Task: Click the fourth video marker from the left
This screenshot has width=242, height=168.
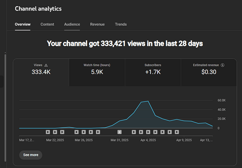Action: (x=76, y=132)
